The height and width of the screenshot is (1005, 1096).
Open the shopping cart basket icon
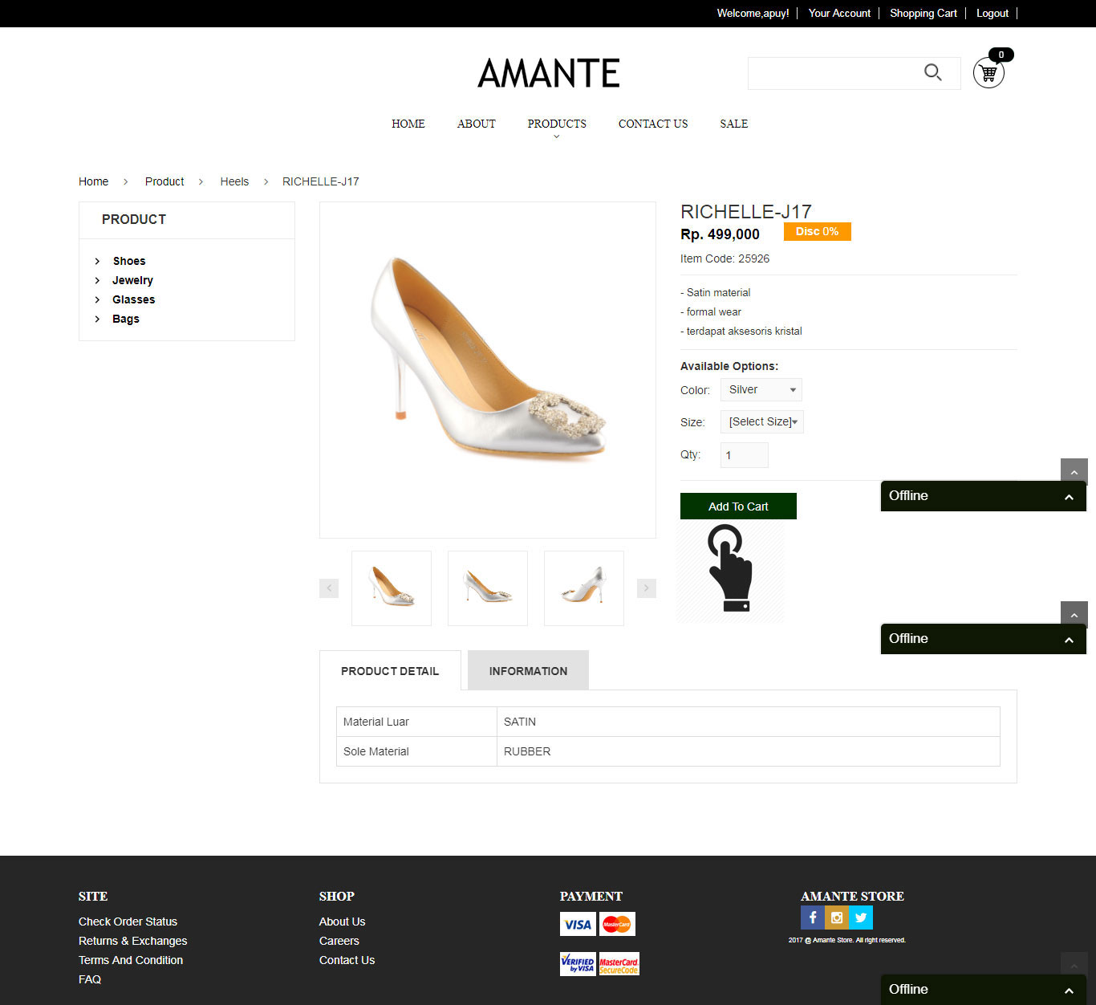(988, 73)
